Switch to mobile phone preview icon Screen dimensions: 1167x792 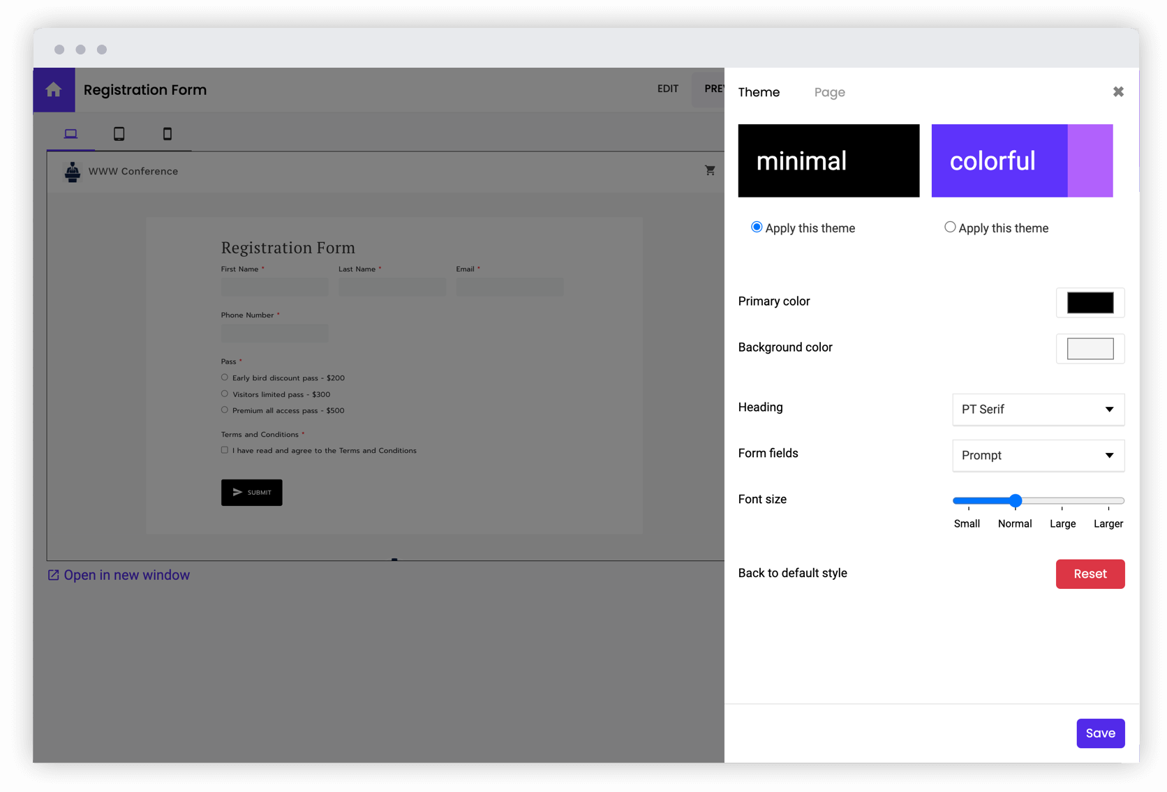[x=168, y=133]
